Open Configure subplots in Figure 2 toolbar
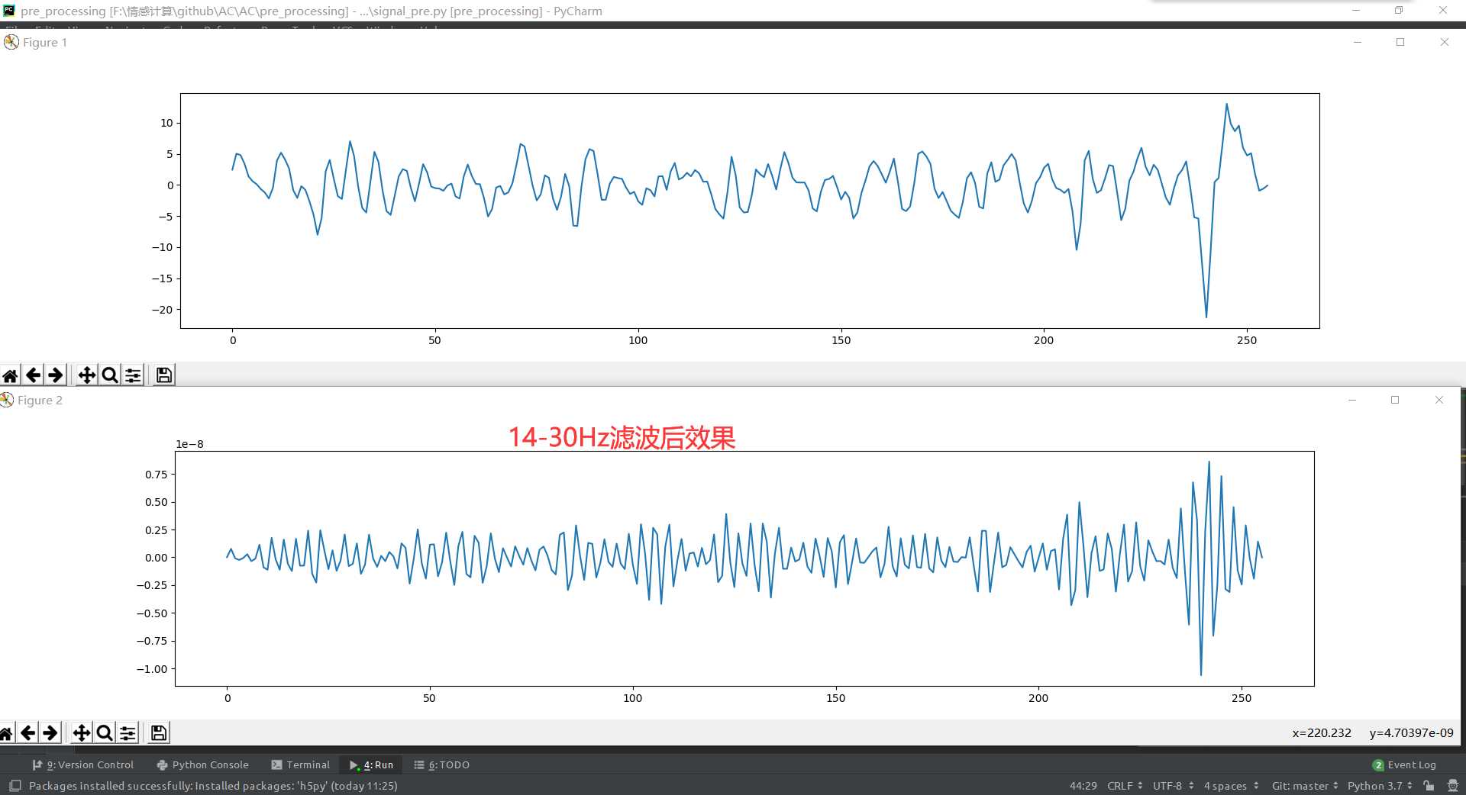 [128, 733]
